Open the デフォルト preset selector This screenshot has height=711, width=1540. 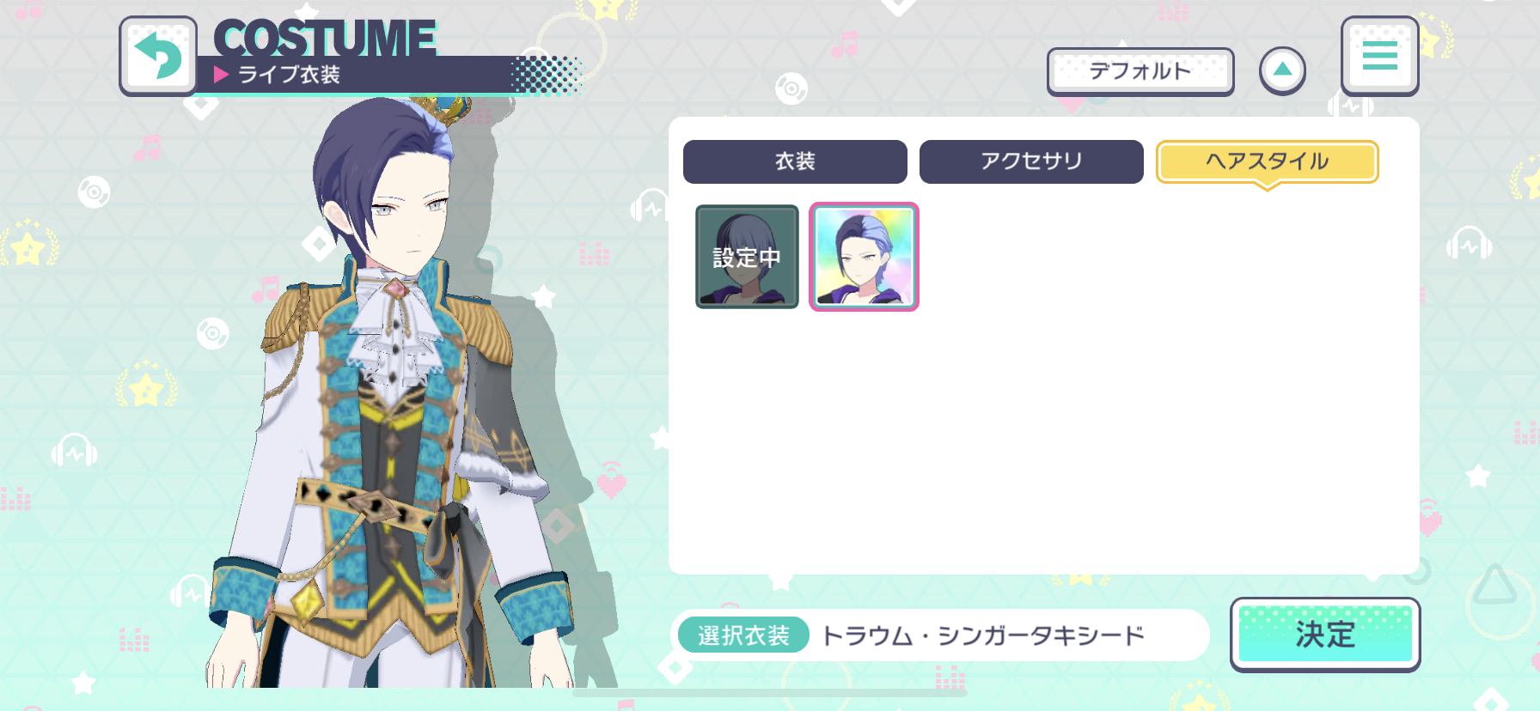click(x=1140, y=71)
